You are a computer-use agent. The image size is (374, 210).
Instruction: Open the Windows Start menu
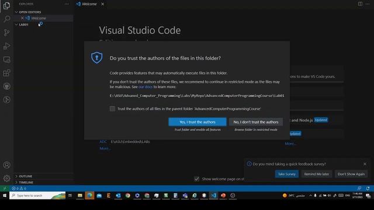[5, 195]
